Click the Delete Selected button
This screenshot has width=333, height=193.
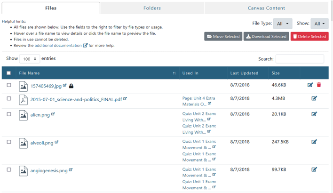(x=309, y=36)
